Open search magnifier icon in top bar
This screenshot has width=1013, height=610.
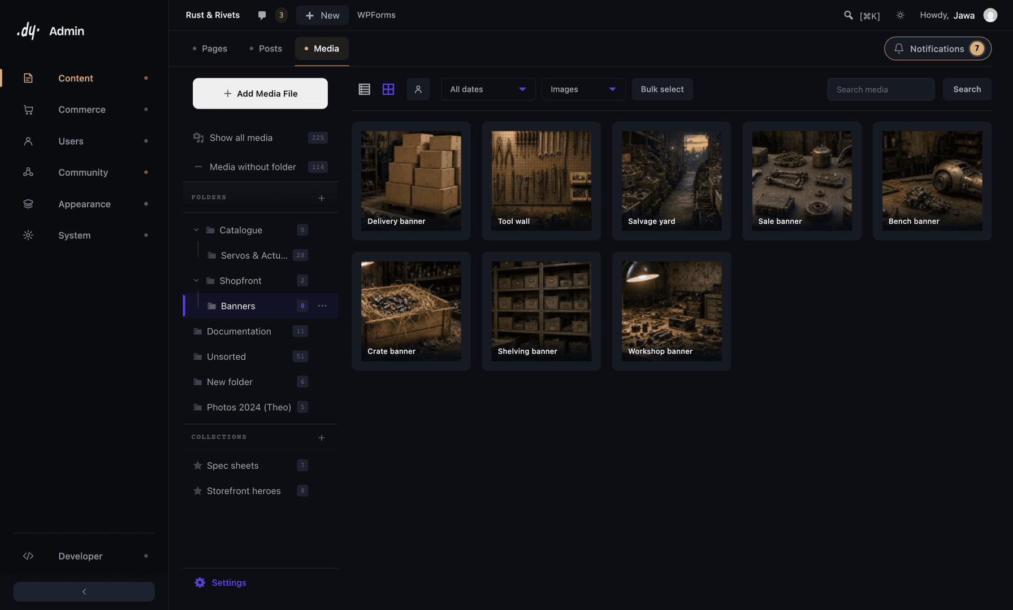(x=849, y=15)
